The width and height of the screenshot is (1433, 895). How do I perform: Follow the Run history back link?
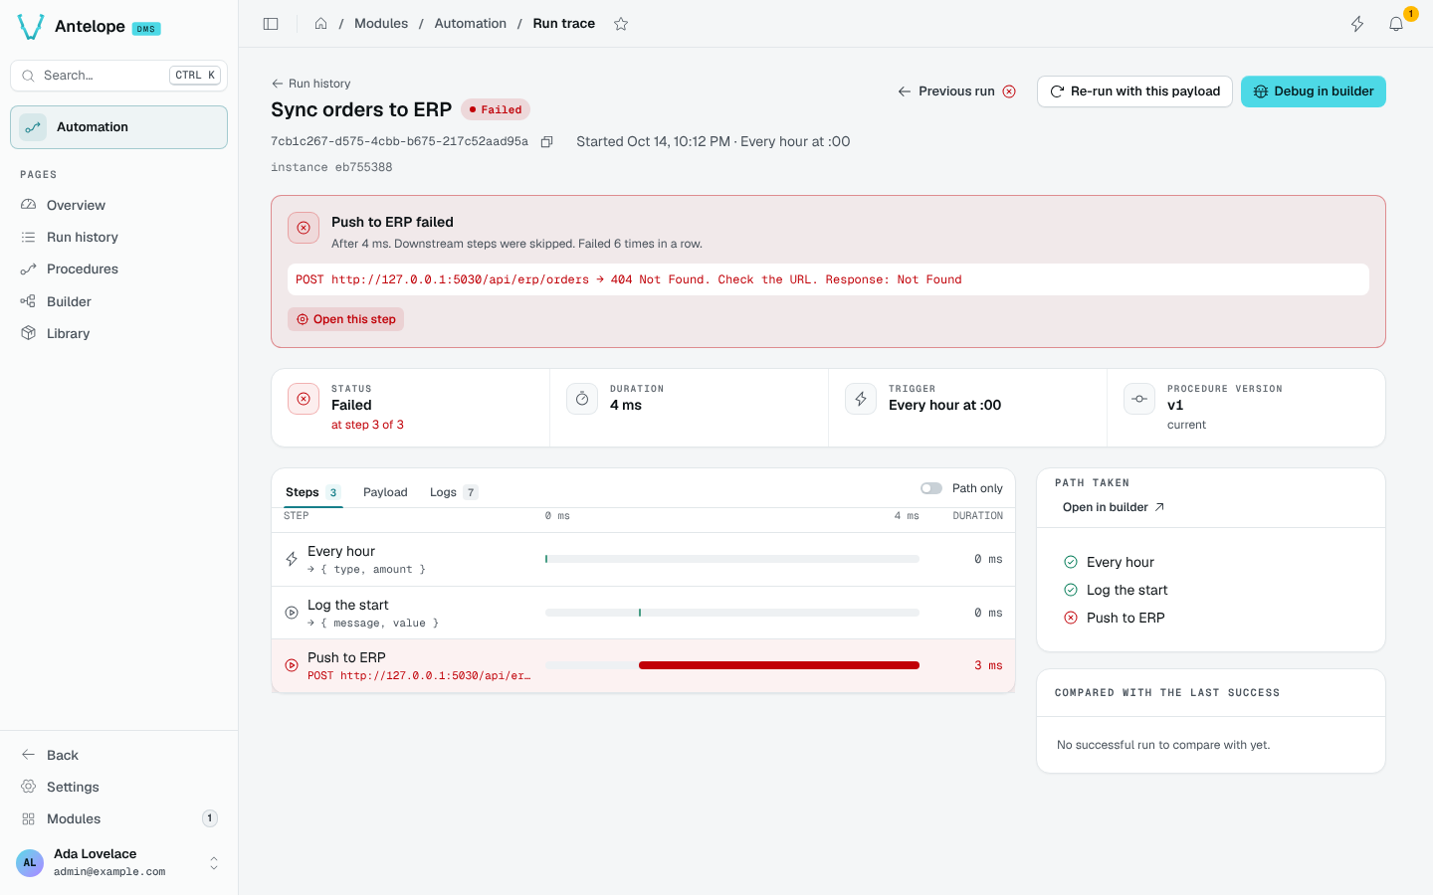coord(310,84)
